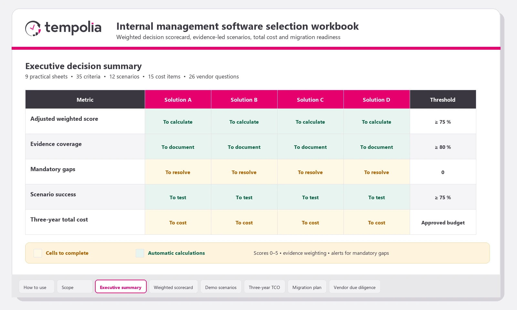Click the workbook title heading
This screenshot has height=310, width=517.
click(x=237, y=26)
